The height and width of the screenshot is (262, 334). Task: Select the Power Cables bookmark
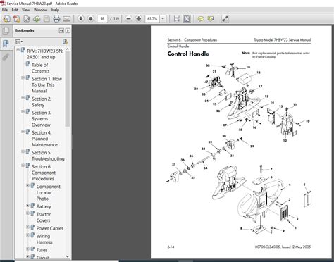pos(50,228)
